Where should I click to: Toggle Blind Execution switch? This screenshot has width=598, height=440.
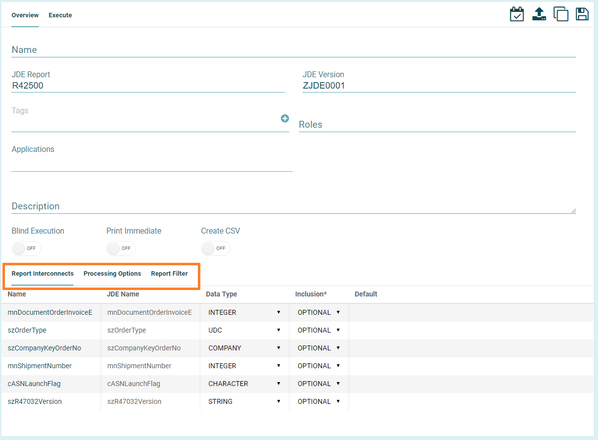click(26, 248)
